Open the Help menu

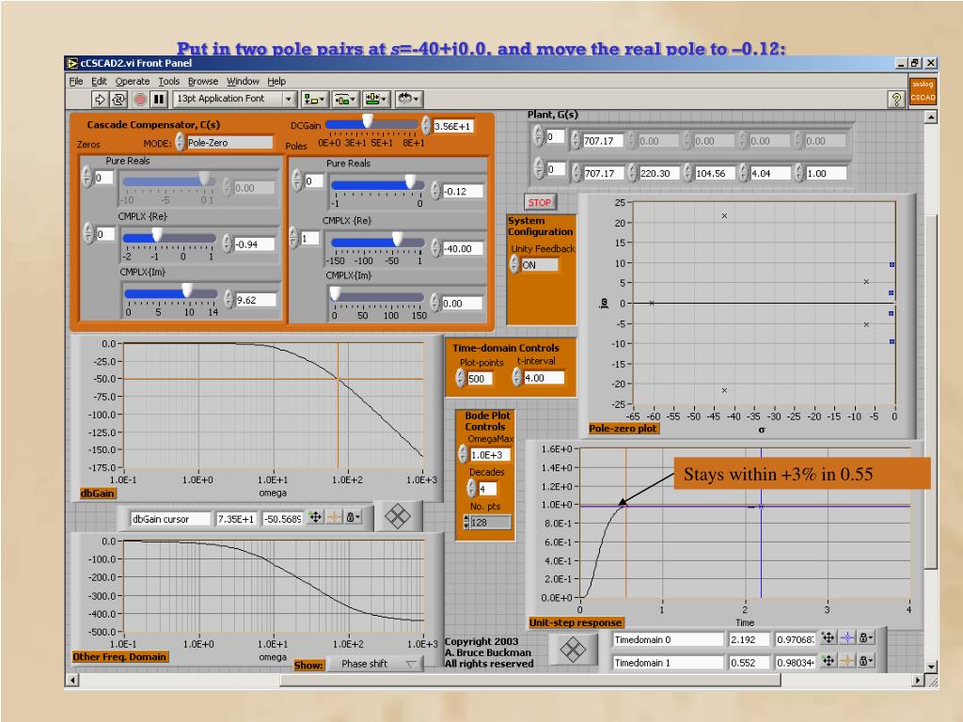click(276, 81)
